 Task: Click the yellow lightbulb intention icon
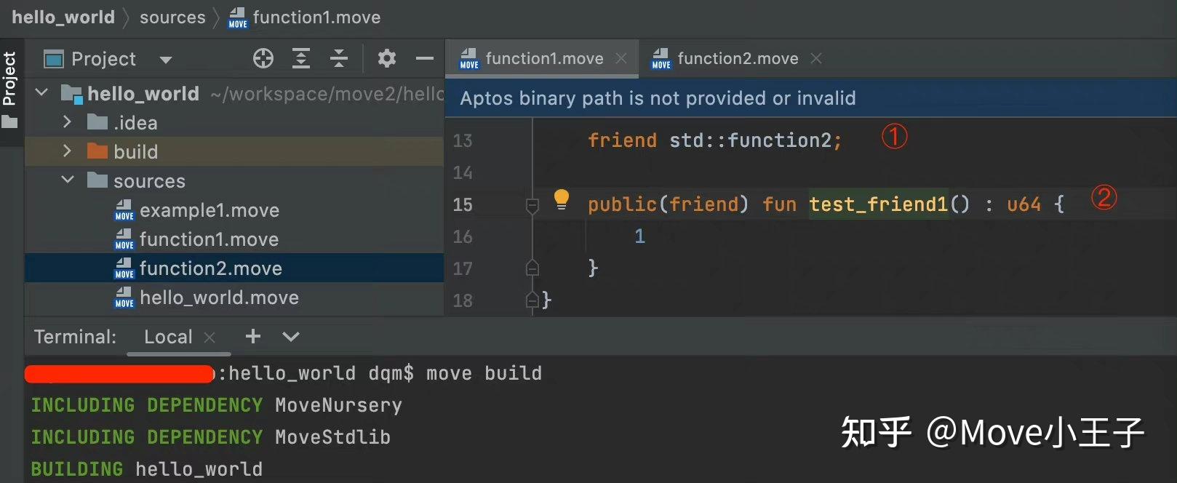tap(561, 199)
